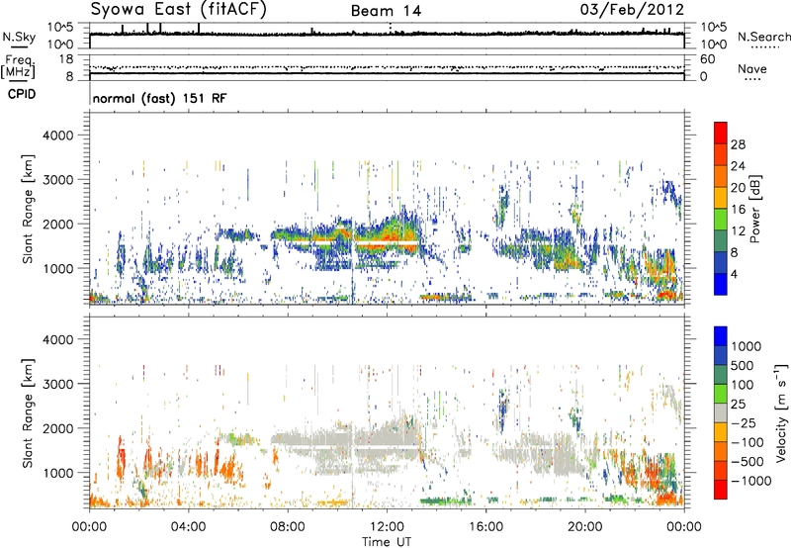This screenshot has height=548, width=791.
Task: Click the '18' tick on the frequency axis
Action: (66, 59)
